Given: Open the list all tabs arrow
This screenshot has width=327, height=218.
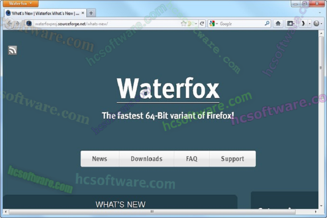Looking at the screenshot, I should pos(320,13).
